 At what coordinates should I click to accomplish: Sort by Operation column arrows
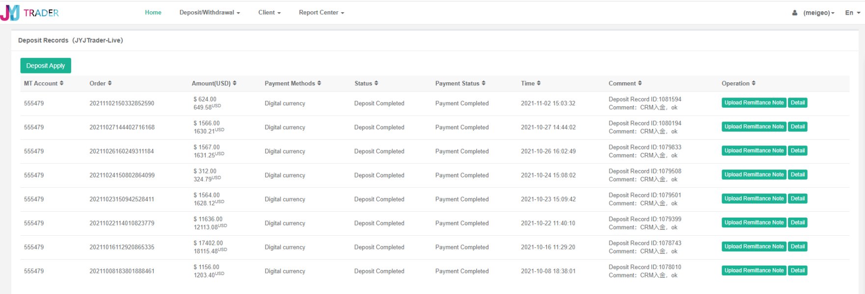(x=754, y=83)
